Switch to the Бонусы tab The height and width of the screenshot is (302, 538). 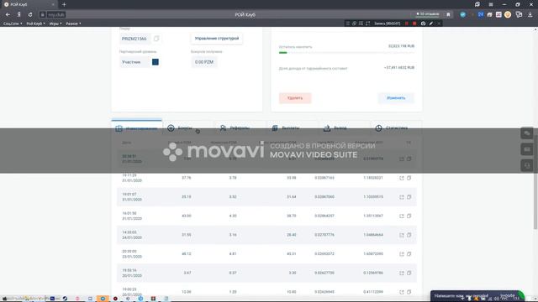point(187,128)
